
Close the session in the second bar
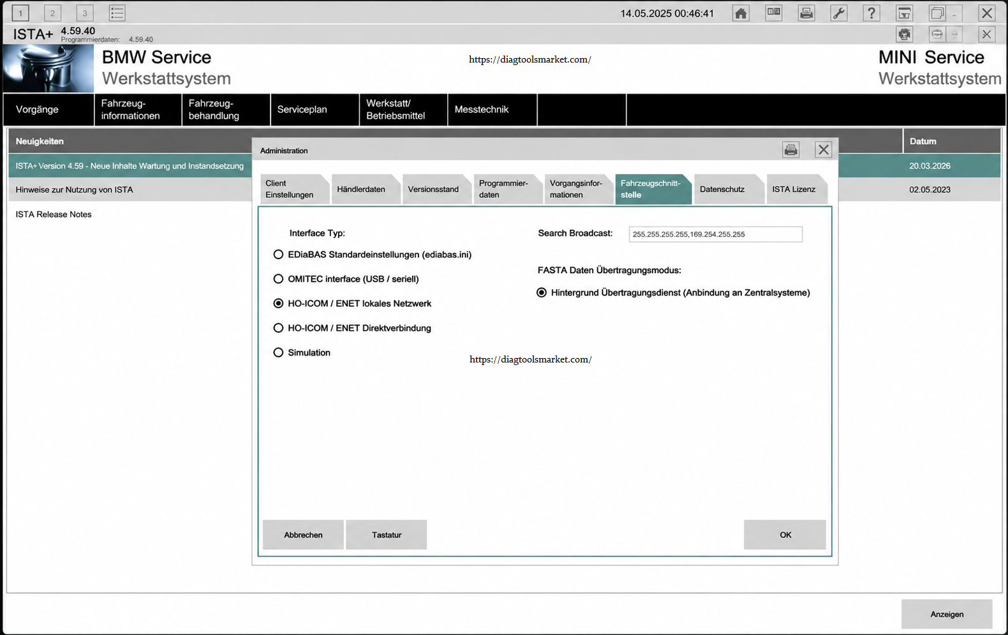click(986, 34)
